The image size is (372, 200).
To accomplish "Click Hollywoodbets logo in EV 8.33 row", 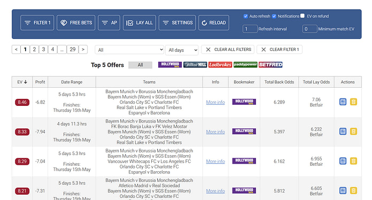I will 244,132.
